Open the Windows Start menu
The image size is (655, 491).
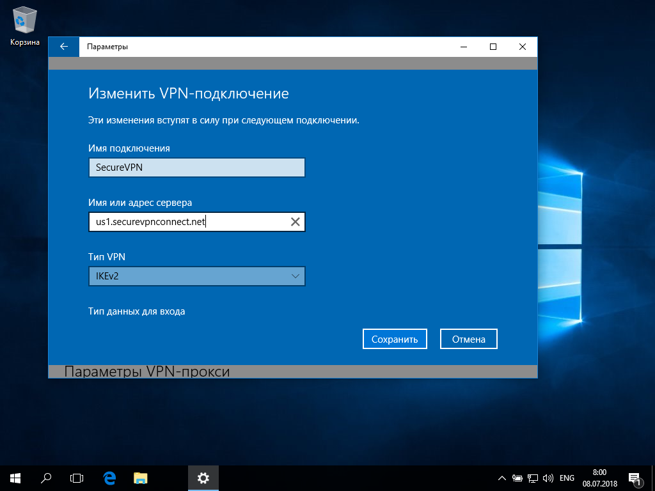click(15, 478)
